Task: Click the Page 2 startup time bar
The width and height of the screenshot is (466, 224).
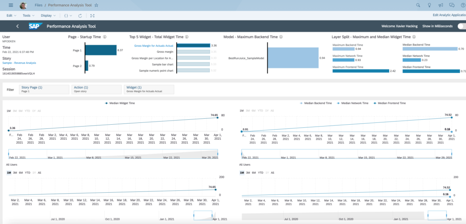Action: [86, 66]
